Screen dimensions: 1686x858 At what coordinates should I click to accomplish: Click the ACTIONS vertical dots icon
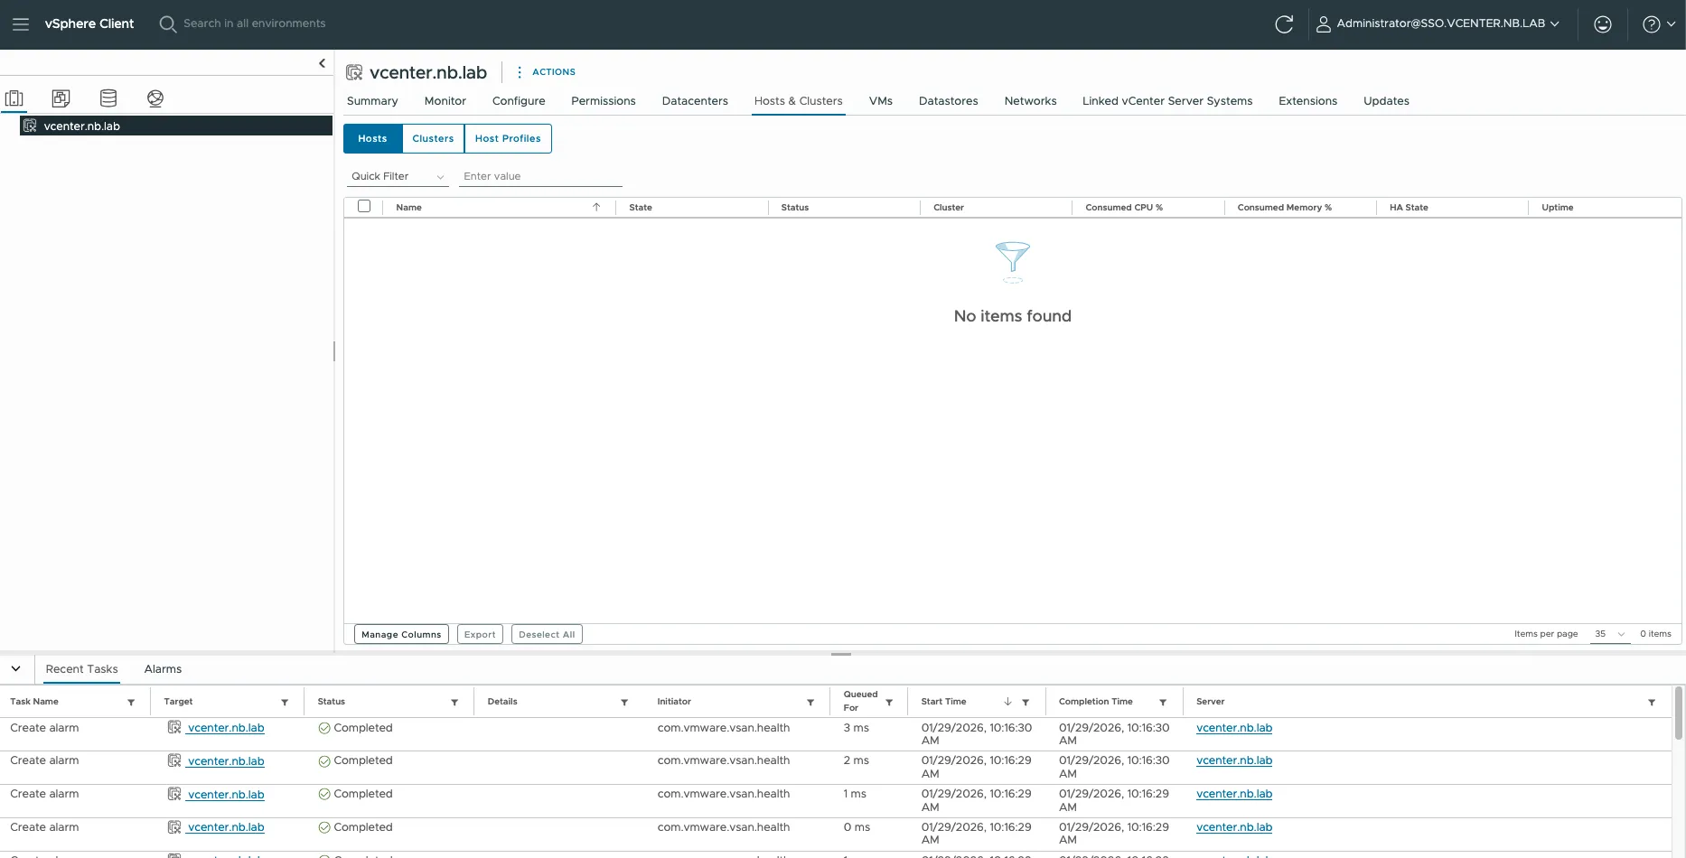tap(520, 72)
